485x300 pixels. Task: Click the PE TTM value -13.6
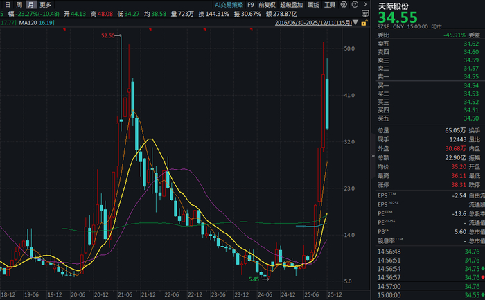point(459,213)
